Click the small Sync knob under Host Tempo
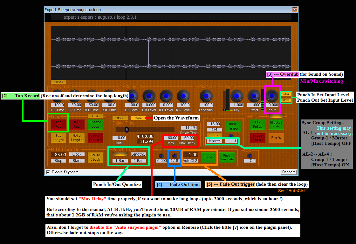This screenshot has width=356, height=244. (231, 136)
